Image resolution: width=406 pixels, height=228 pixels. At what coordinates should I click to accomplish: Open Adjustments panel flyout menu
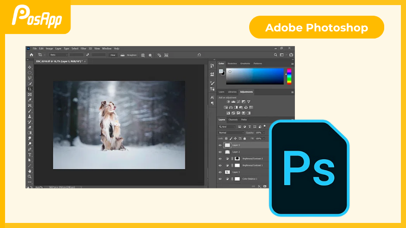(292, 92)
